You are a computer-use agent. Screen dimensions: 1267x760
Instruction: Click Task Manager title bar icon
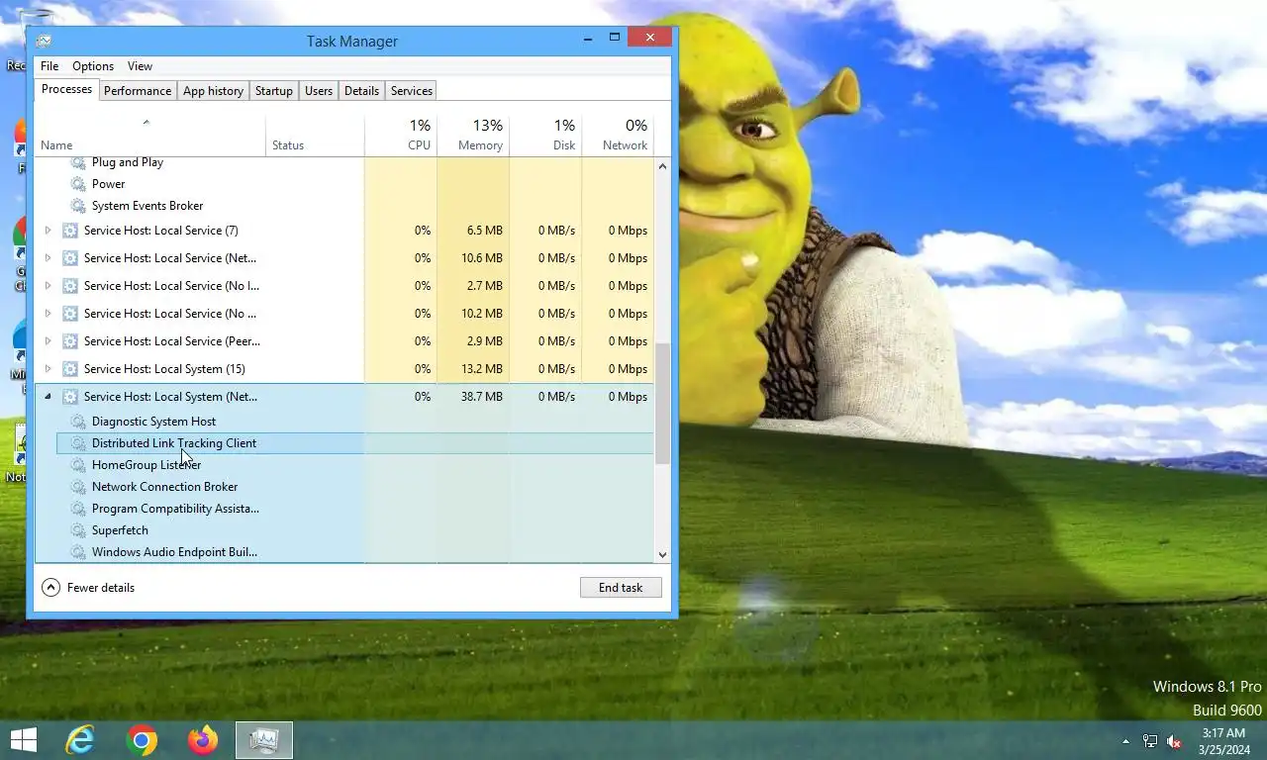pyautogui.click(x=44, y=41)
